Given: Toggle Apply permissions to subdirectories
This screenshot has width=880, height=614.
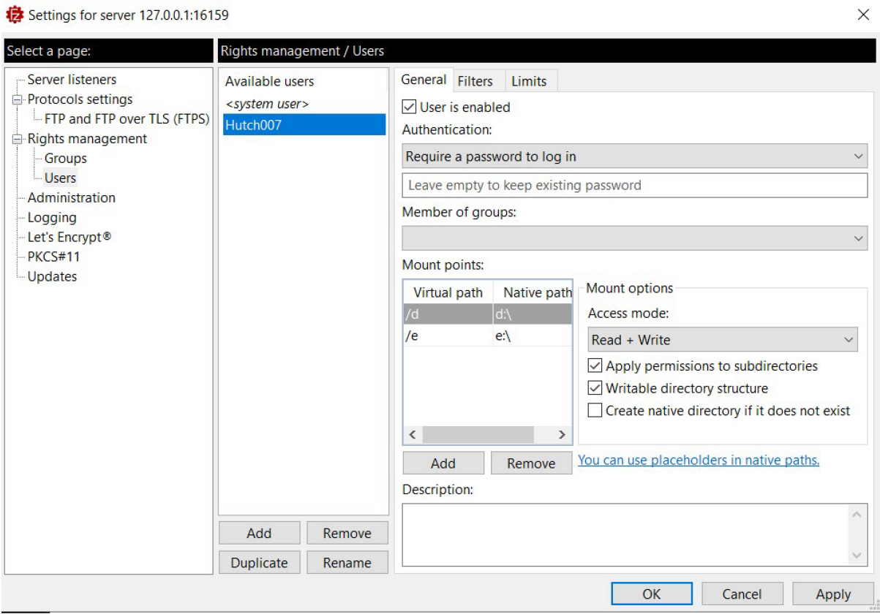Looking at the screenshot, I should click(x=595, y=366).
